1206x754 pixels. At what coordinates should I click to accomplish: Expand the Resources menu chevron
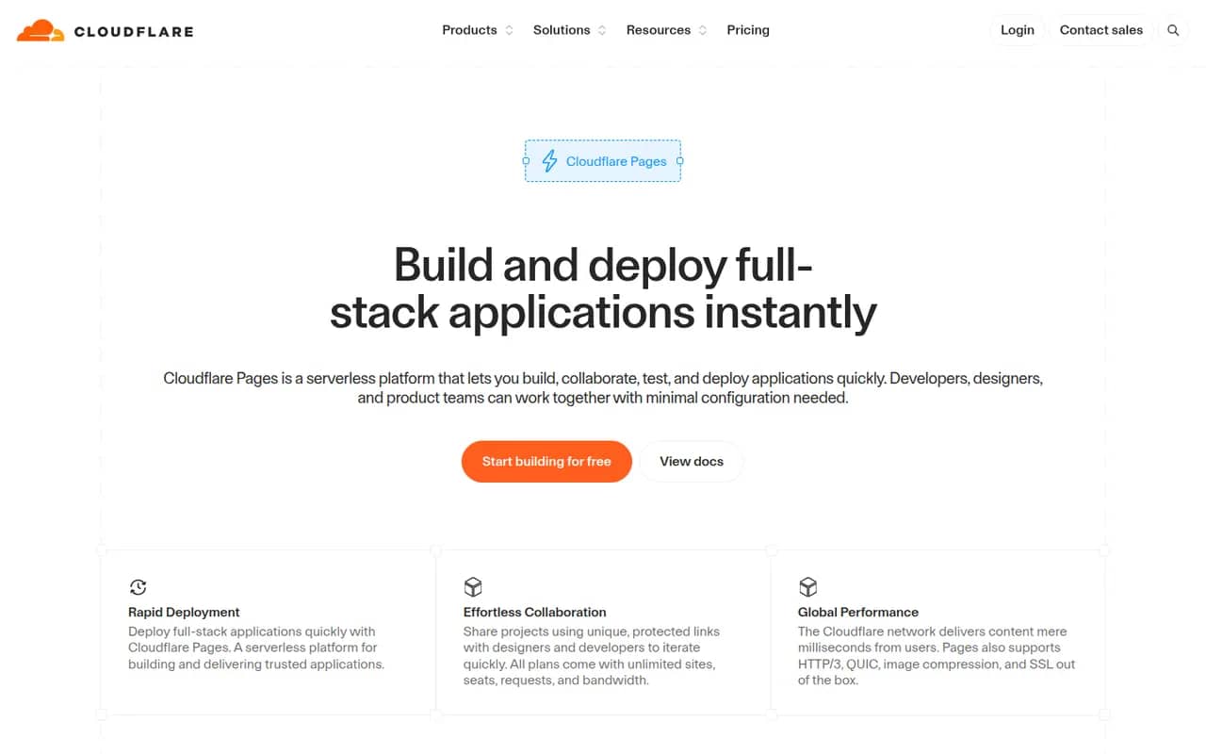point(702,30)
